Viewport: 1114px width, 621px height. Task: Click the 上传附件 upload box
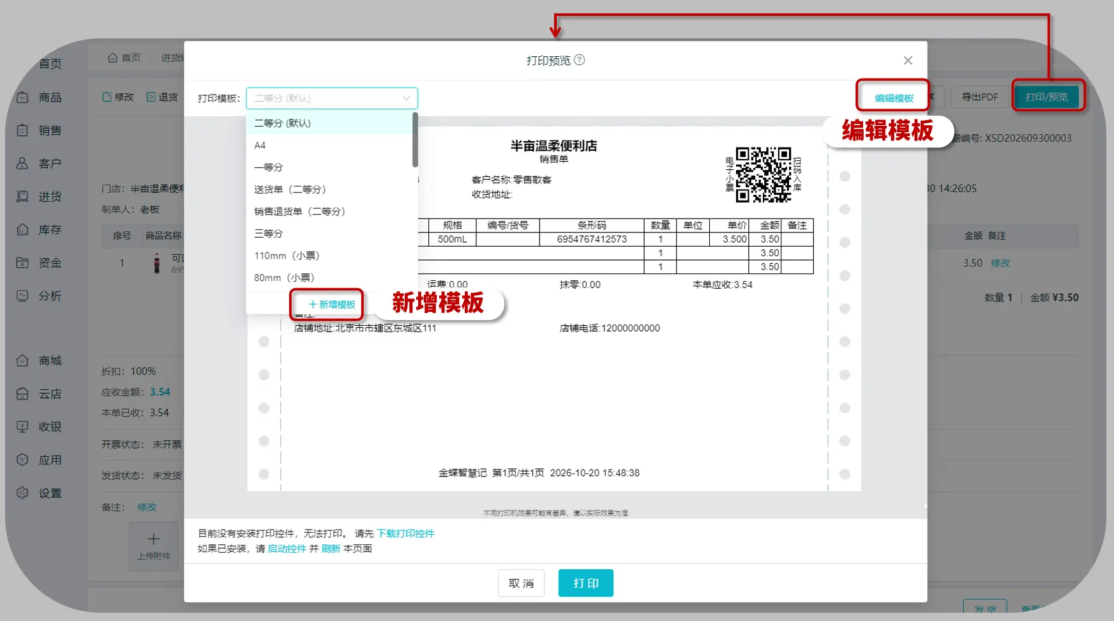tap(154, 546)
